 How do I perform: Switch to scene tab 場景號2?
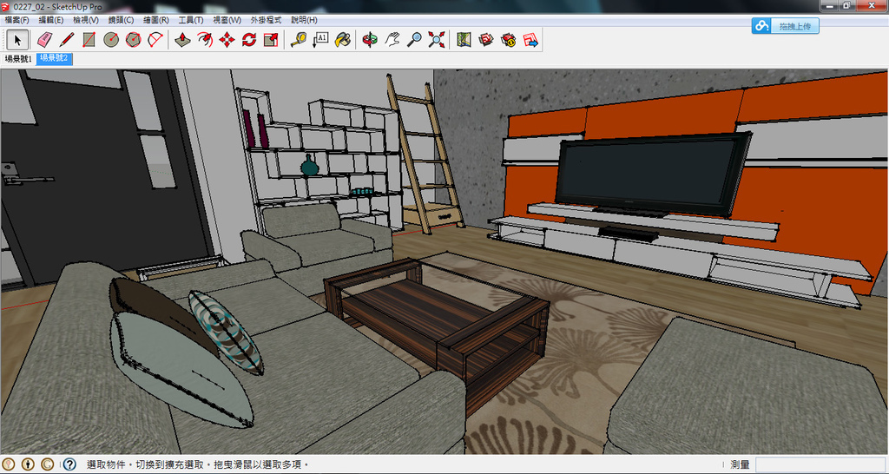55,58
